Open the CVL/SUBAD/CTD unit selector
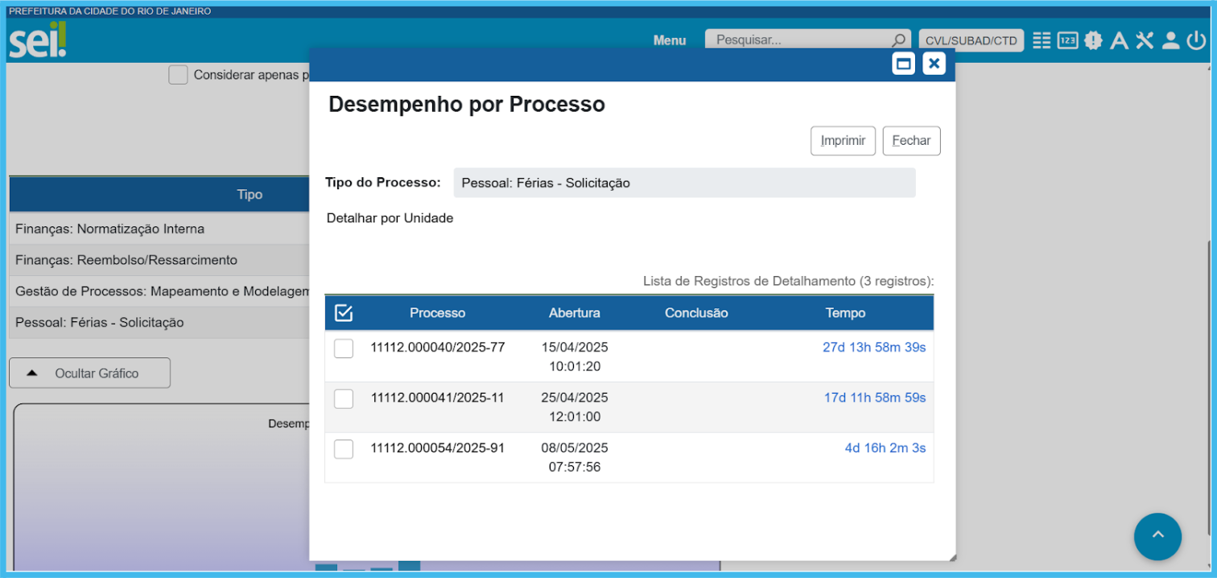 [971, 40]
